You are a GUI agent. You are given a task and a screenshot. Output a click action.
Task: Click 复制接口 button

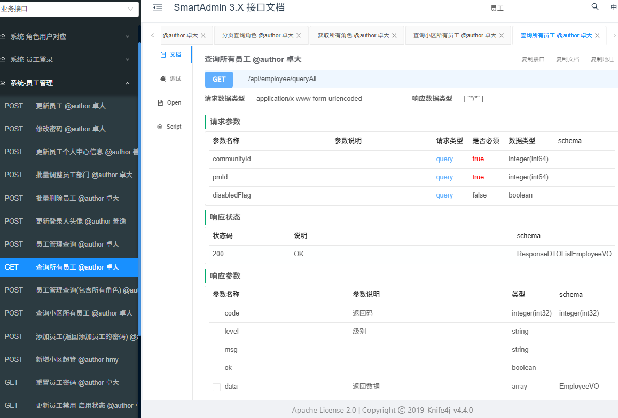tap(533, 59)
